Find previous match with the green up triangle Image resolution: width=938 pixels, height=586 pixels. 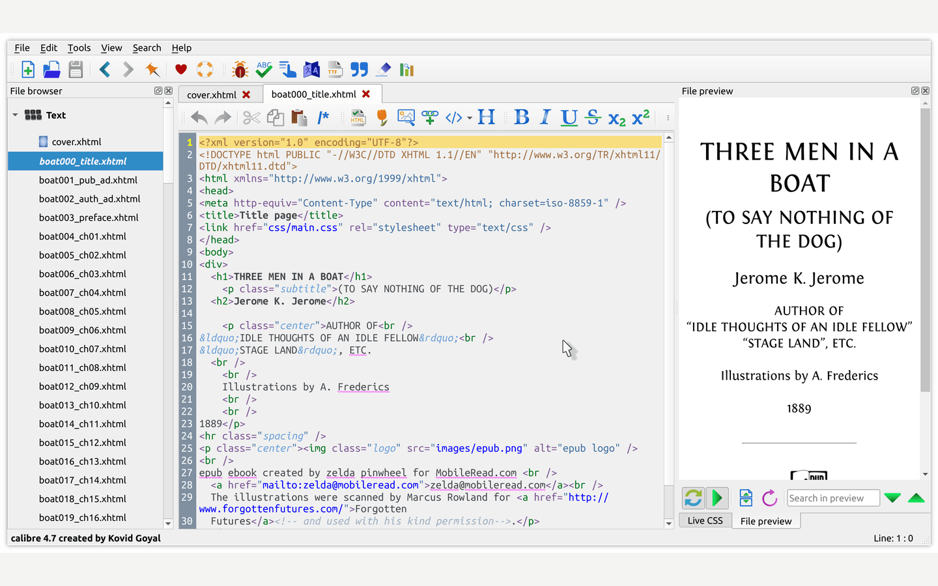(917, 498)
